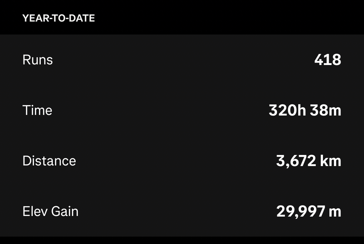Tap the full 320h 38m time value
The image size is (364, 244).
click(305, 110)
